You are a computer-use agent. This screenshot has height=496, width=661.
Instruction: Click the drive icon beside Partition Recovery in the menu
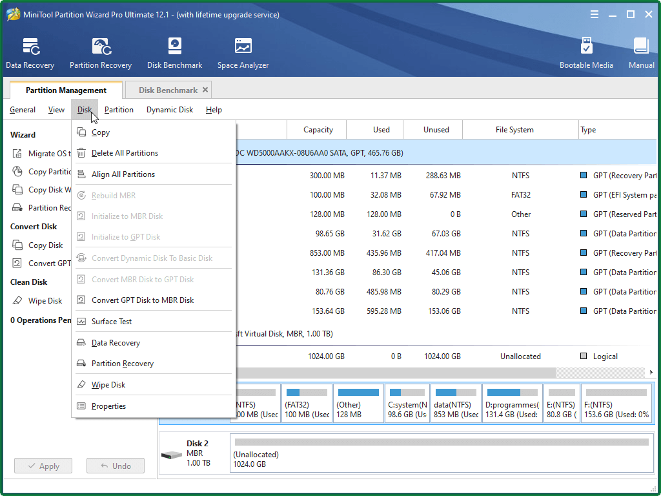pos(81,364)
